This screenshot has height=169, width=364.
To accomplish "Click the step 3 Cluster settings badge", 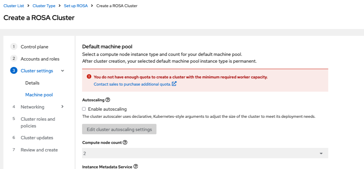I will pyautogui.click(x=14, y=71).
